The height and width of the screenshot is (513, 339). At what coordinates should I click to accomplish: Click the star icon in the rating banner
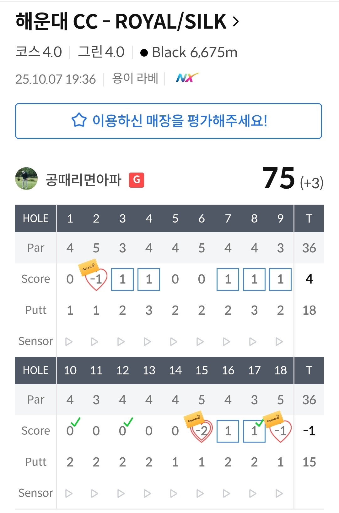click(79, 120)
